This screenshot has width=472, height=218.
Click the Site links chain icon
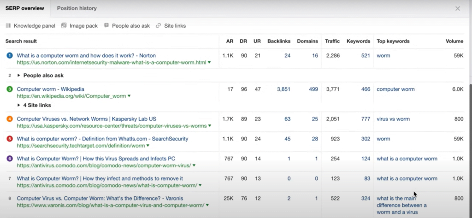[x=159, y=26]
